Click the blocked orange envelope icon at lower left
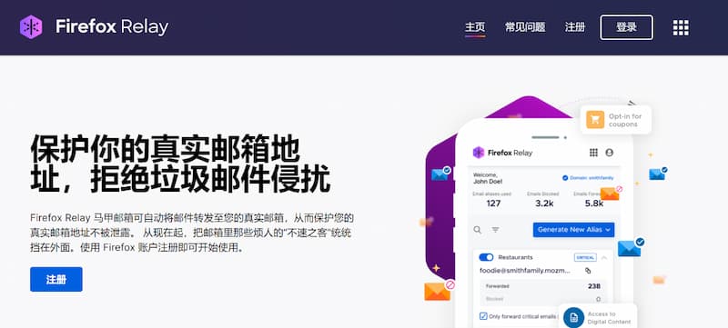This screenshot has width=728, height=328. 439,290
